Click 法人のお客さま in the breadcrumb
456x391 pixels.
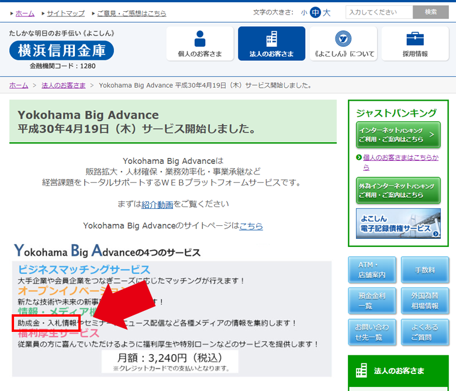coord(63,85)
